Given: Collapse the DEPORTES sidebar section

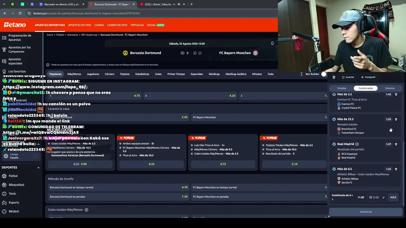Looking at the screenshot, I should [38, 168].
